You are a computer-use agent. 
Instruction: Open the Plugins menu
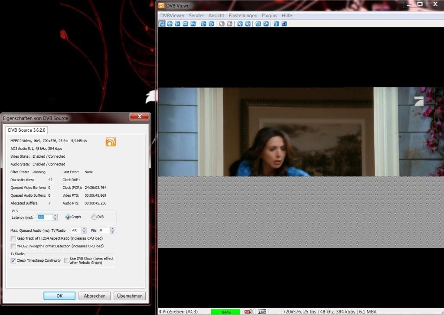tap(269, 16)
